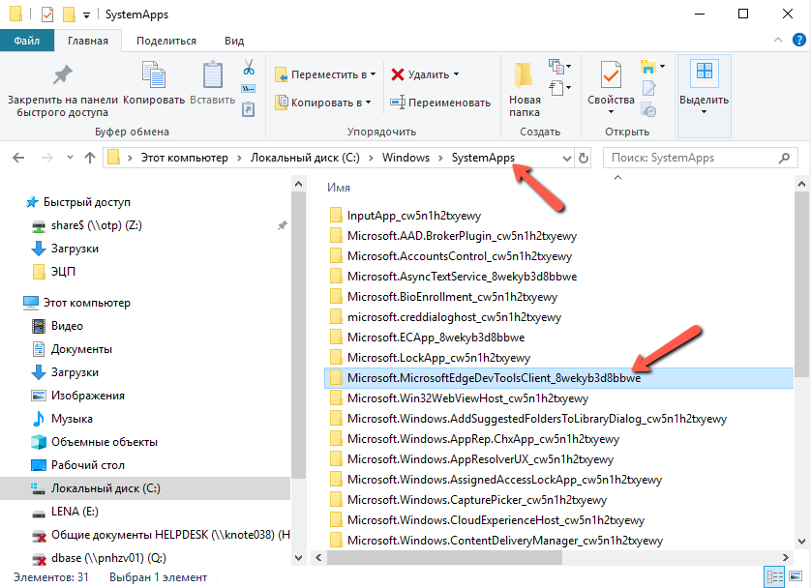Click the Переименовать button
Image resolution: width=811 pixels, height=588 pixels.
[440, 103]
